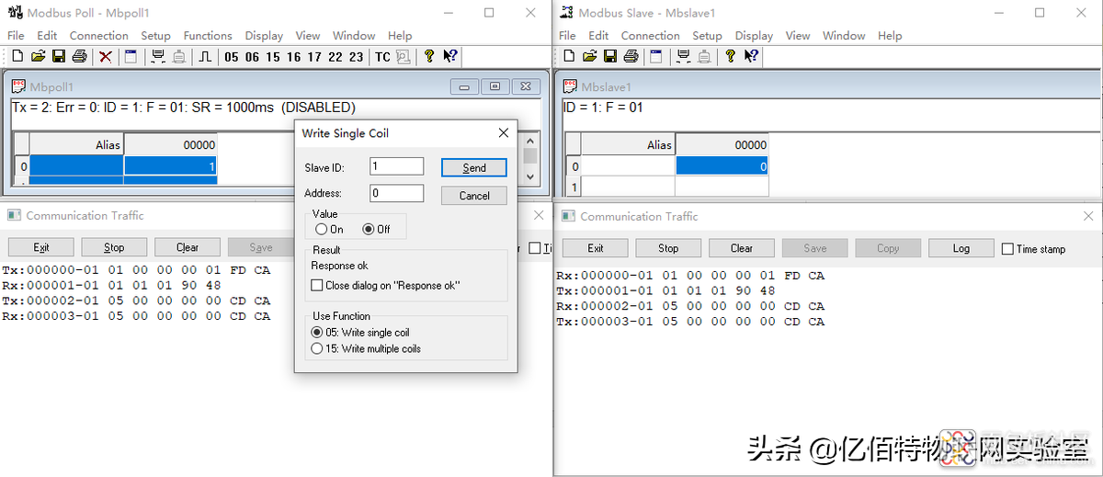Click yellow Help question icon in Modbus Poll
This screenshot has width=1103, height=477.
tap(429, 57)
